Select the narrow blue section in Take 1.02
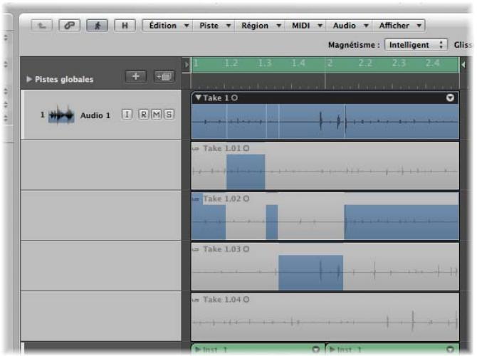 (272, 222)
